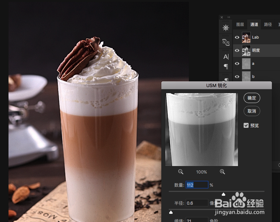
Task: Click the USM sharpen grayscale preview image
Action: pyautogui.click(x=202, y=130)
